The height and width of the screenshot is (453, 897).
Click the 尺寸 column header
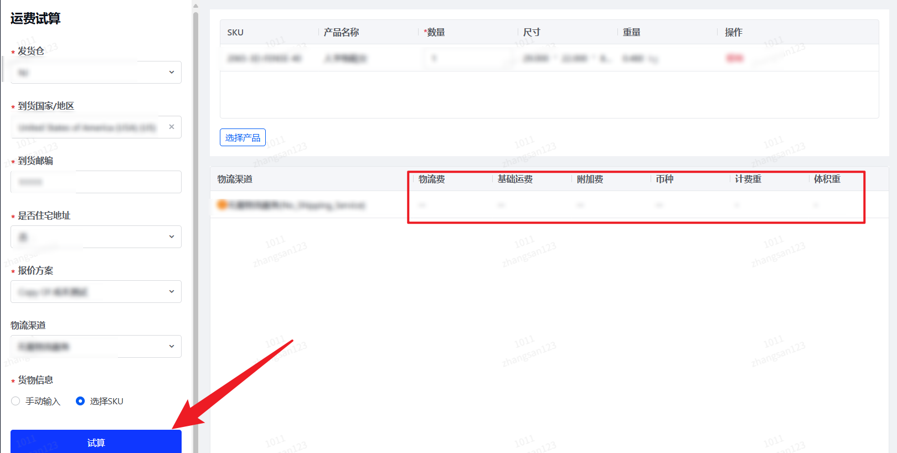pos(532,32)
